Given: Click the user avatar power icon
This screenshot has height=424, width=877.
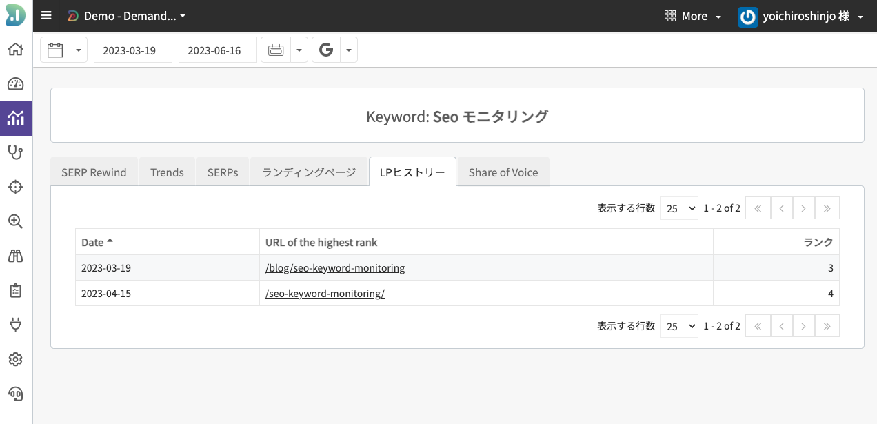Looking at the screenshot, I should [747, 17].
